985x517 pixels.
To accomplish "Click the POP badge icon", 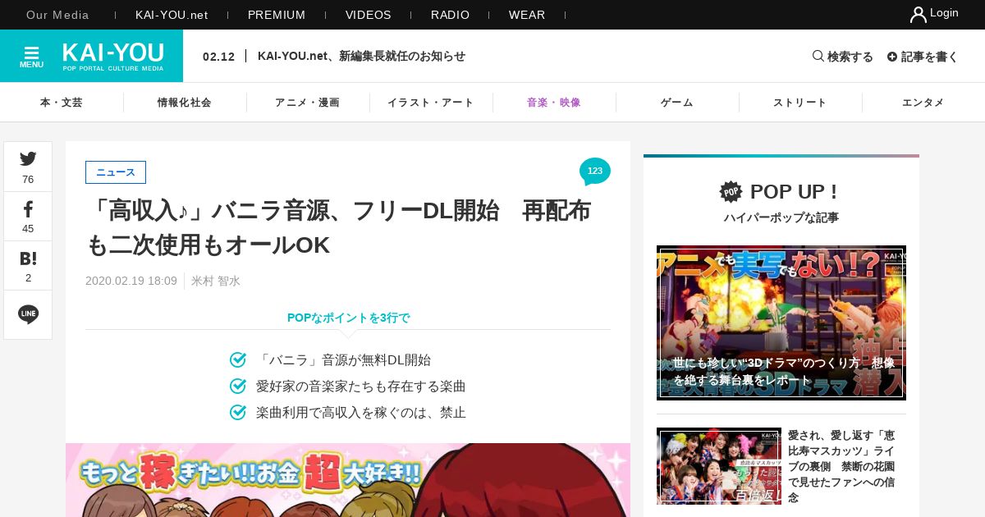I will pos(731,191).
